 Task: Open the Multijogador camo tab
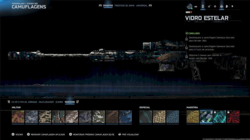pyautogui.click(x=46, y=102)
